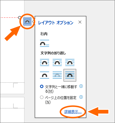115x123 pixels.
Task: Choose the square text wrapping icon
Action: pyautogui.click(x=45, y=62)
